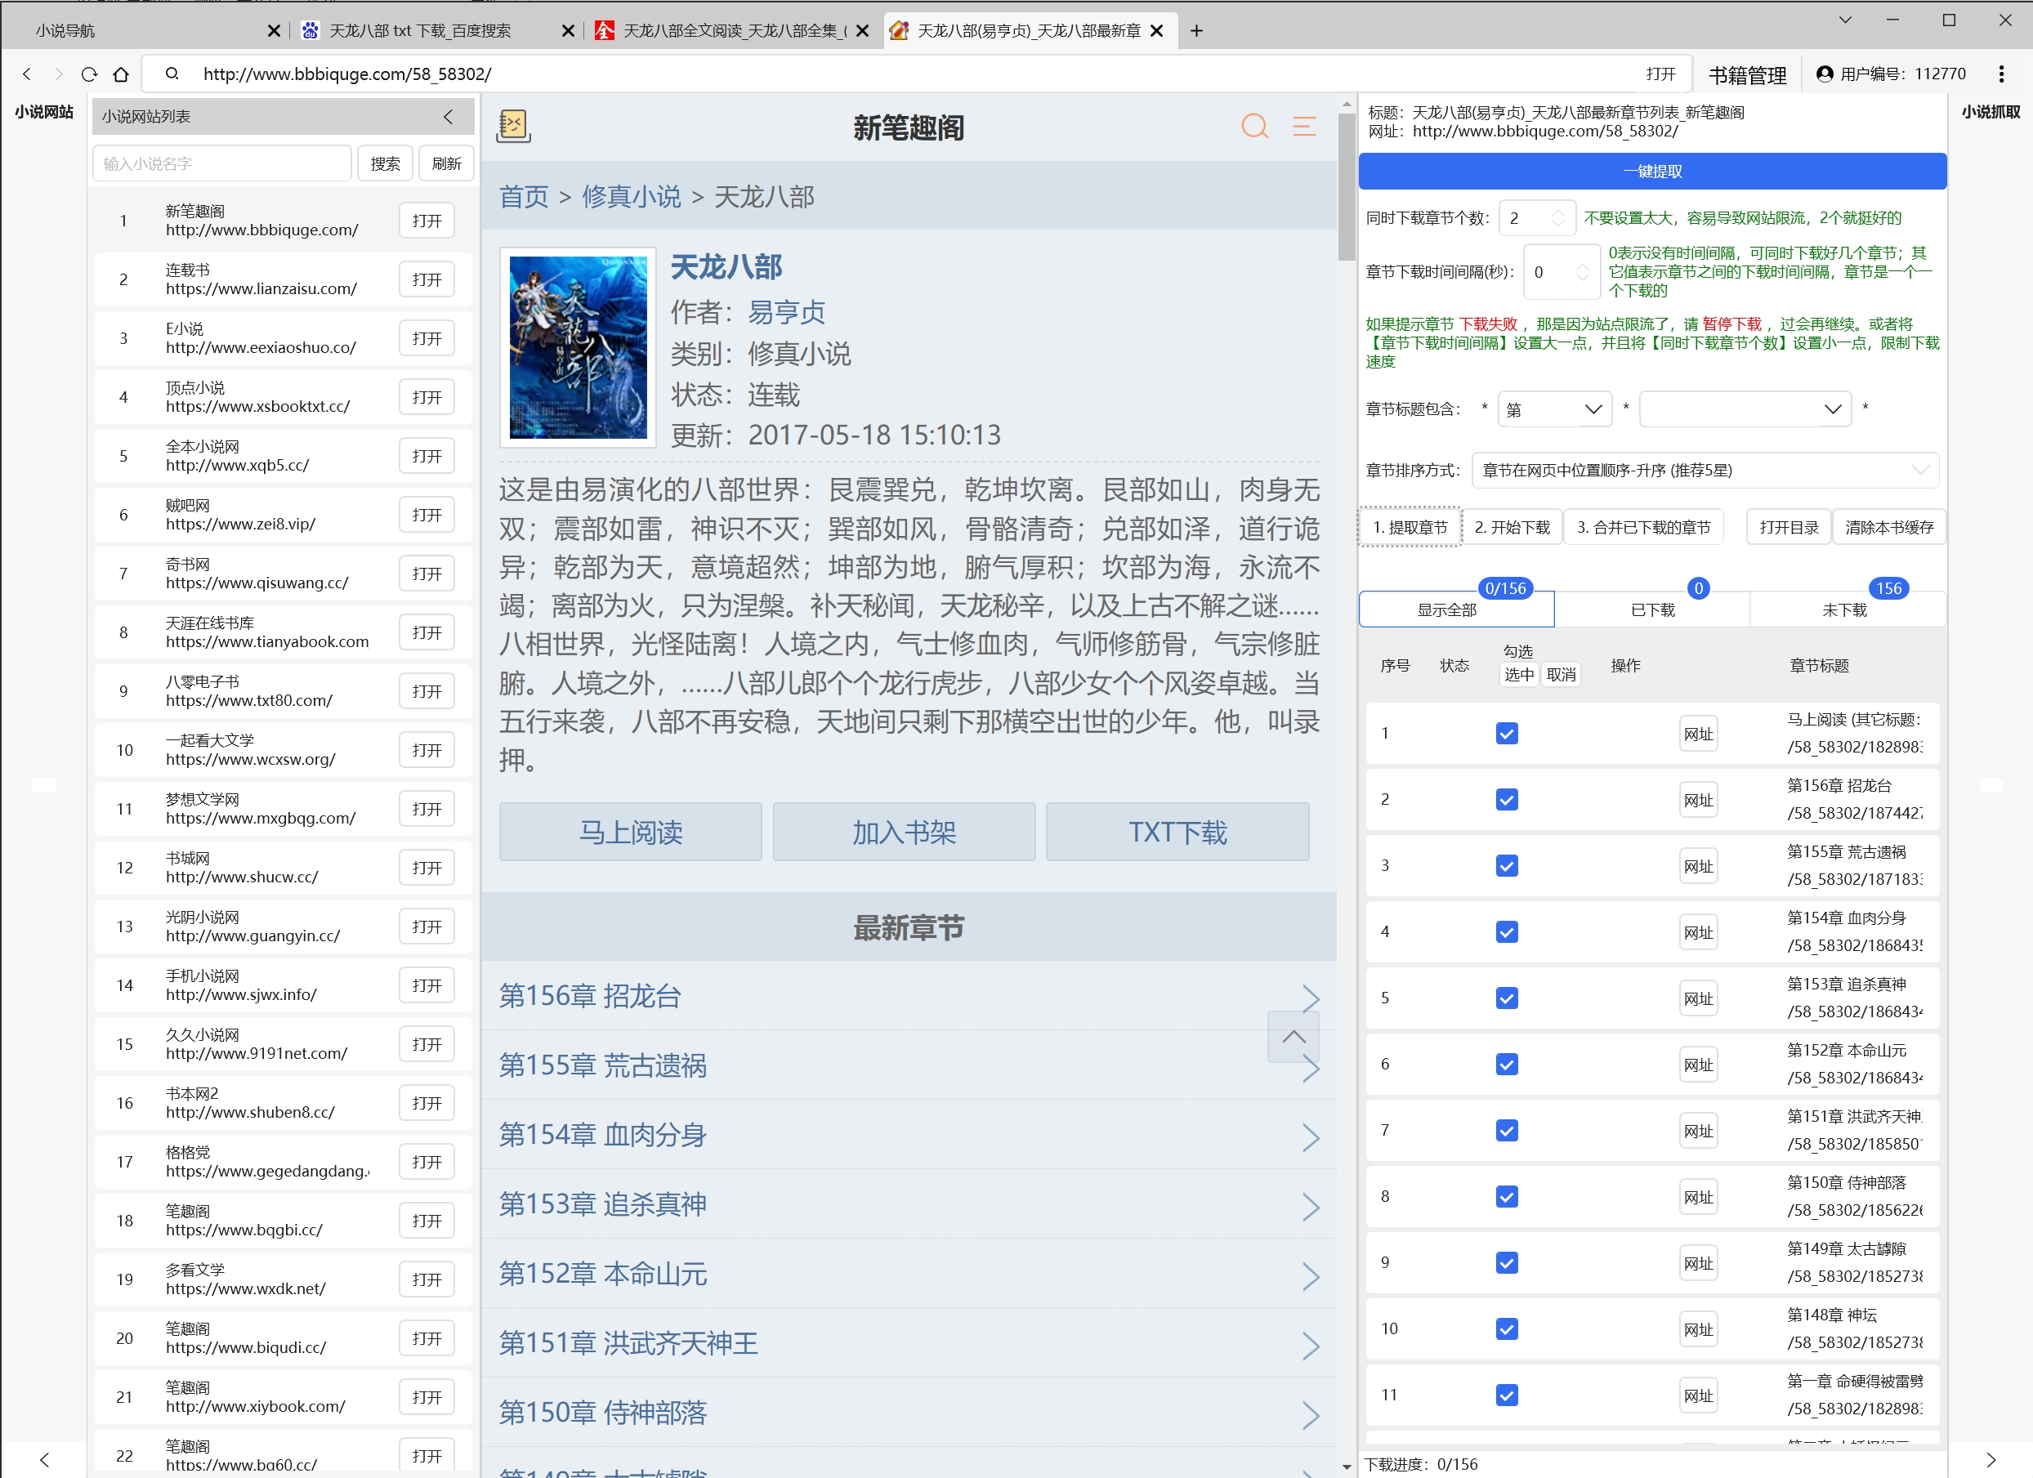Follow the 修真小说 breadcrumb link
The image size is (2033, 1478).
pos(631,196)
